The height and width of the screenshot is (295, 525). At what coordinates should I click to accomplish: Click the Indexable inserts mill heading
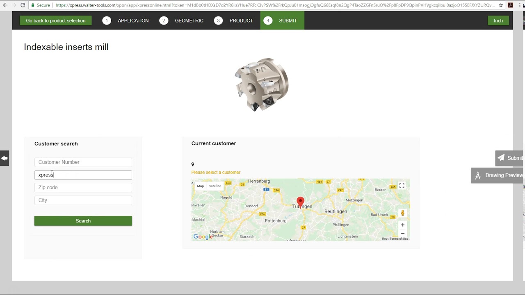pos(66,47)
